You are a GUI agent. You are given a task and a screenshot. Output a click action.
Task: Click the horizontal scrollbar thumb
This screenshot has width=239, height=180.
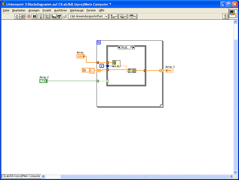[x=145, y=176]
